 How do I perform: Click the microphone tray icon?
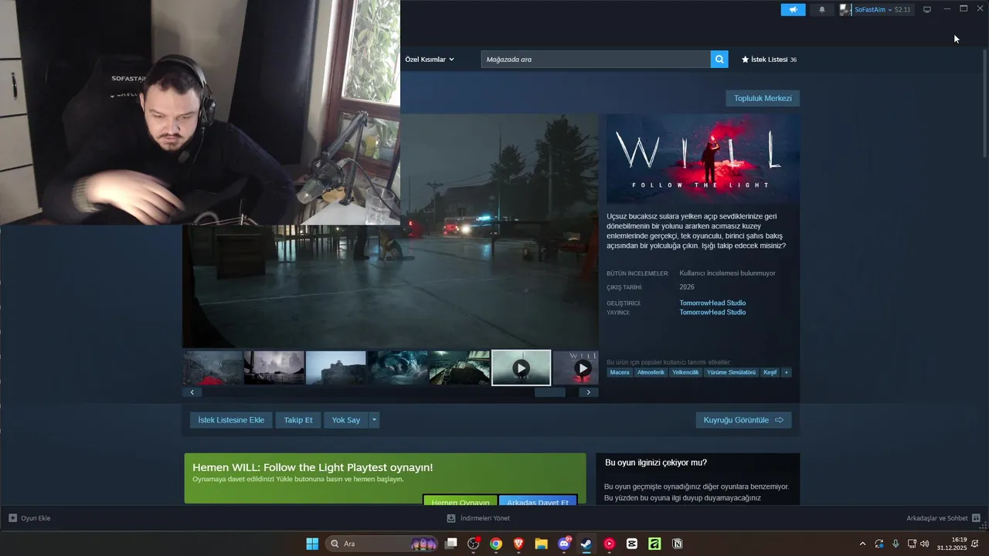coord(896,544)
